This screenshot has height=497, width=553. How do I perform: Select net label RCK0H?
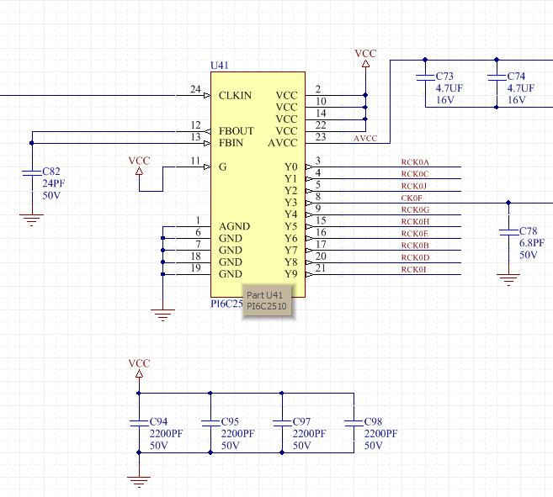[415, 222]
